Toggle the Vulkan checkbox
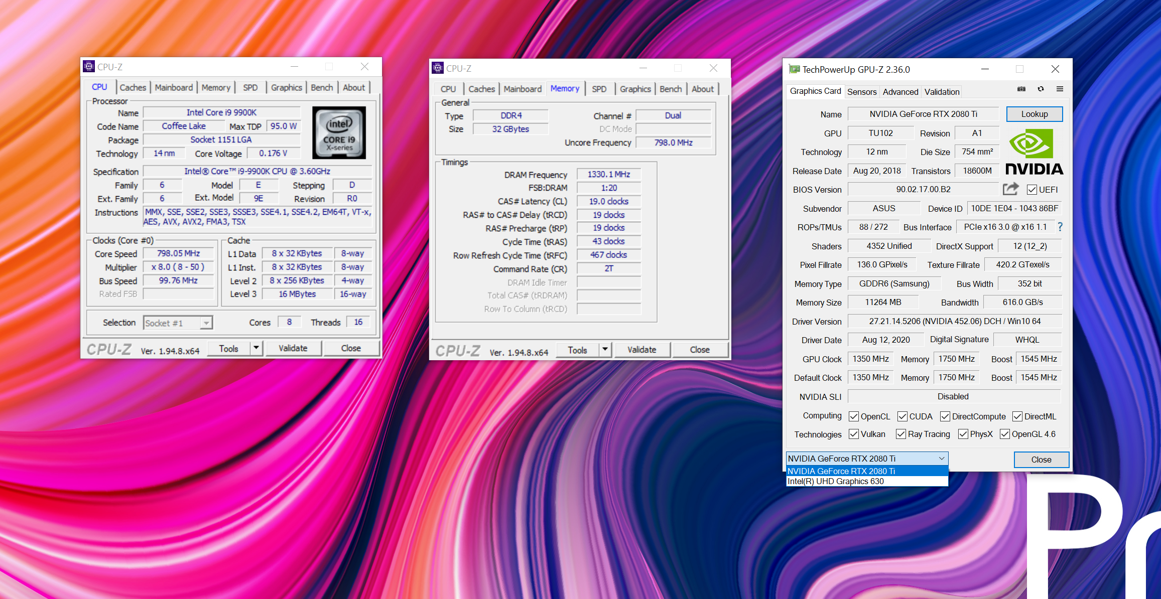 [x=854, y=434]
